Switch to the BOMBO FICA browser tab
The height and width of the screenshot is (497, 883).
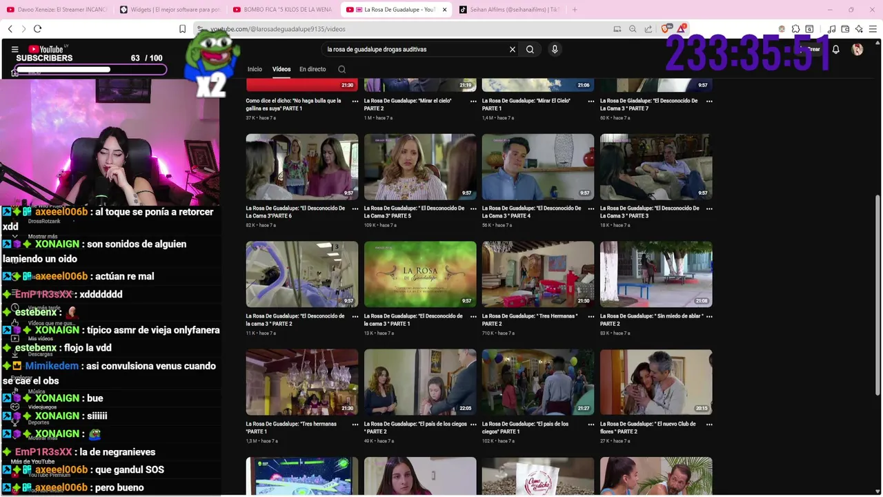click(x=283, y=10)
